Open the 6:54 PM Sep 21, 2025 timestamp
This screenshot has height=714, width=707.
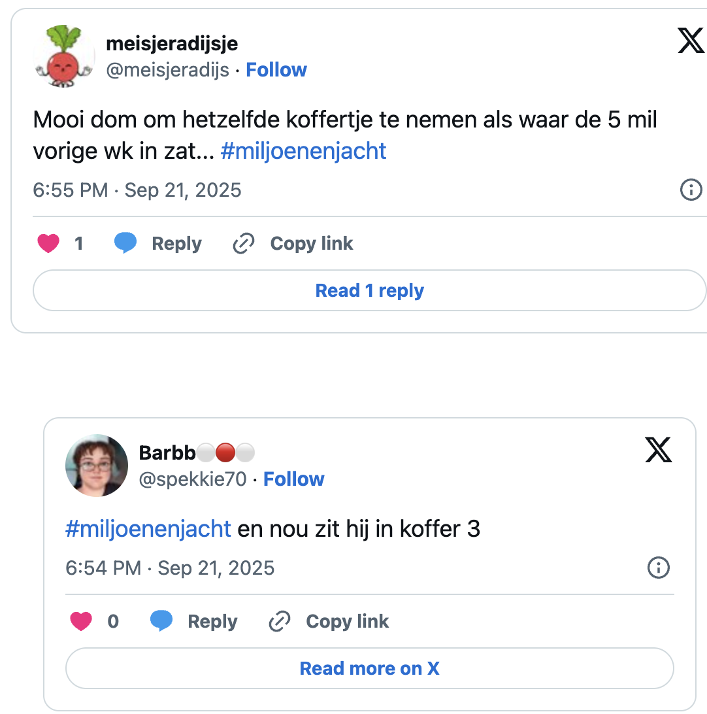tap(170, 568)
